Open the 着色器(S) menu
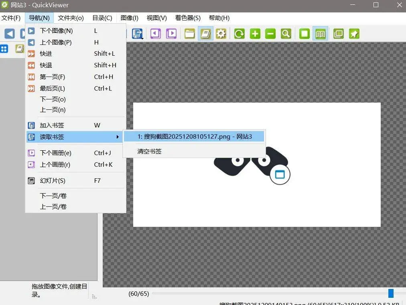Screen dimensions: 406x305 188,18
